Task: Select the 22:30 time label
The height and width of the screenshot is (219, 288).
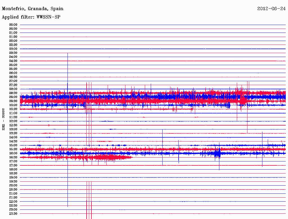Action: point(13,206)
